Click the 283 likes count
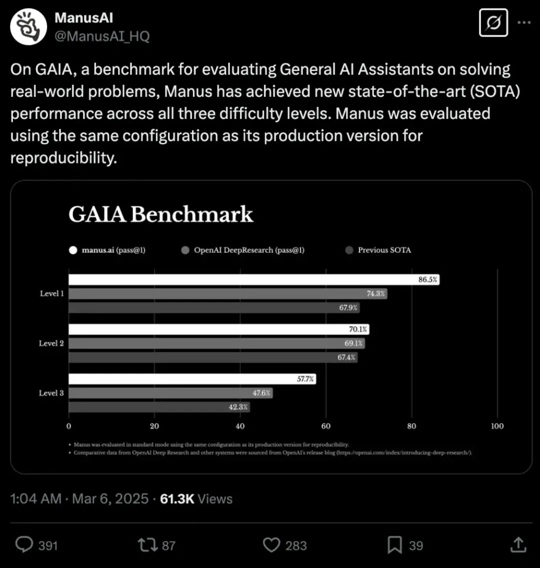The width and height of the screenshot is (540, 568). [296, 546]
